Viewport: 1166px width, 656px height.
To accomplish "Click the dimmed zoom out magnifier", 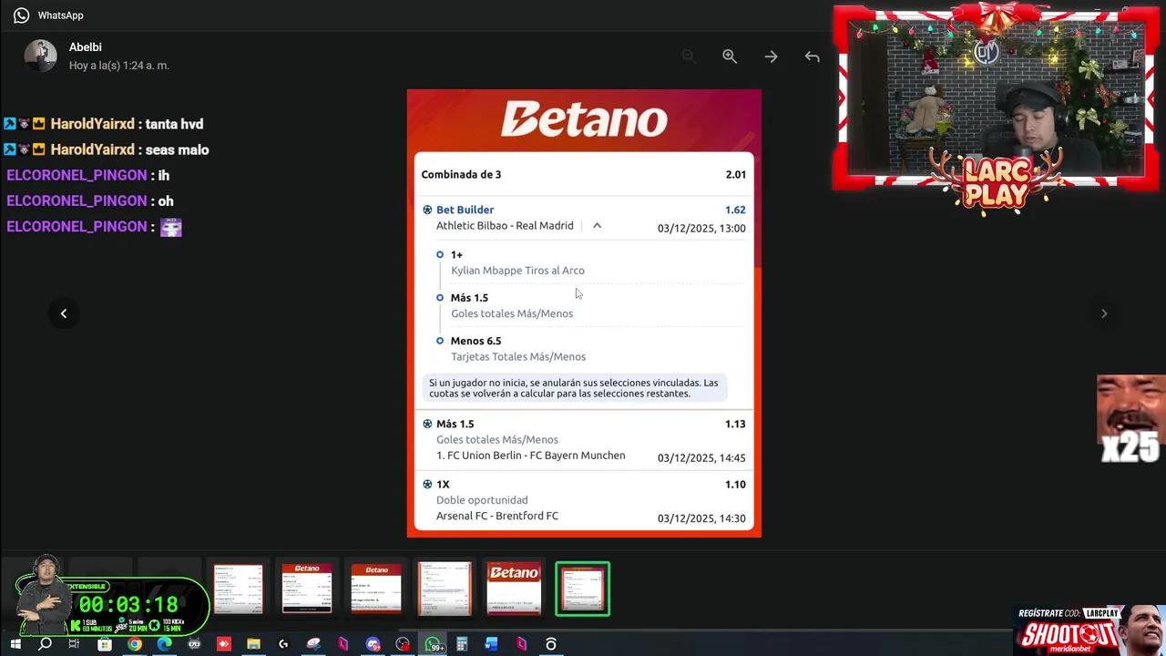I will pos(689,56).
